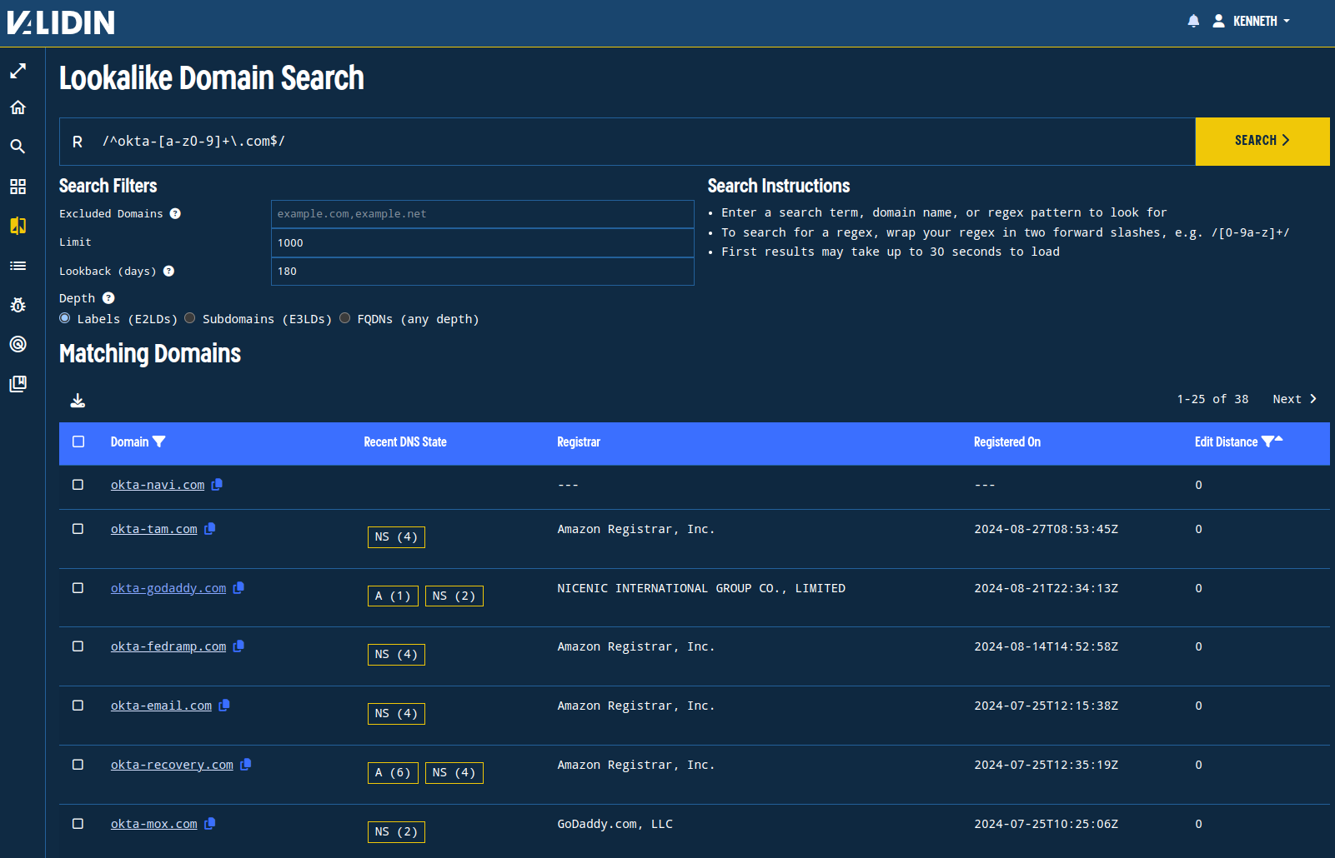The width and height of the screenshot is (1335, 858).
Task: Open the Edit Distance filter funnel
Action: click(1267, 441)
